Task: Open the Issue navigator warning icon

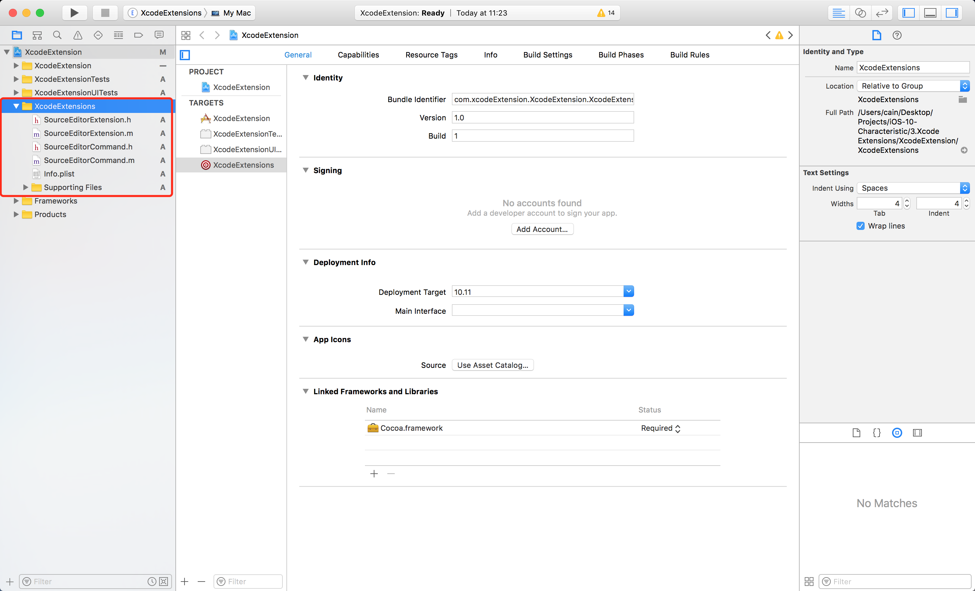Action: pos(78,35)
